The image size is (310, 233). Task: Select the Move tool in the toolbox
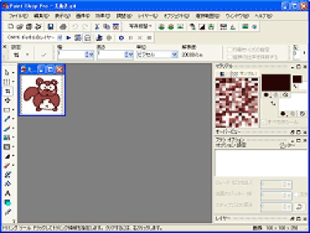[x=8, y=100]
